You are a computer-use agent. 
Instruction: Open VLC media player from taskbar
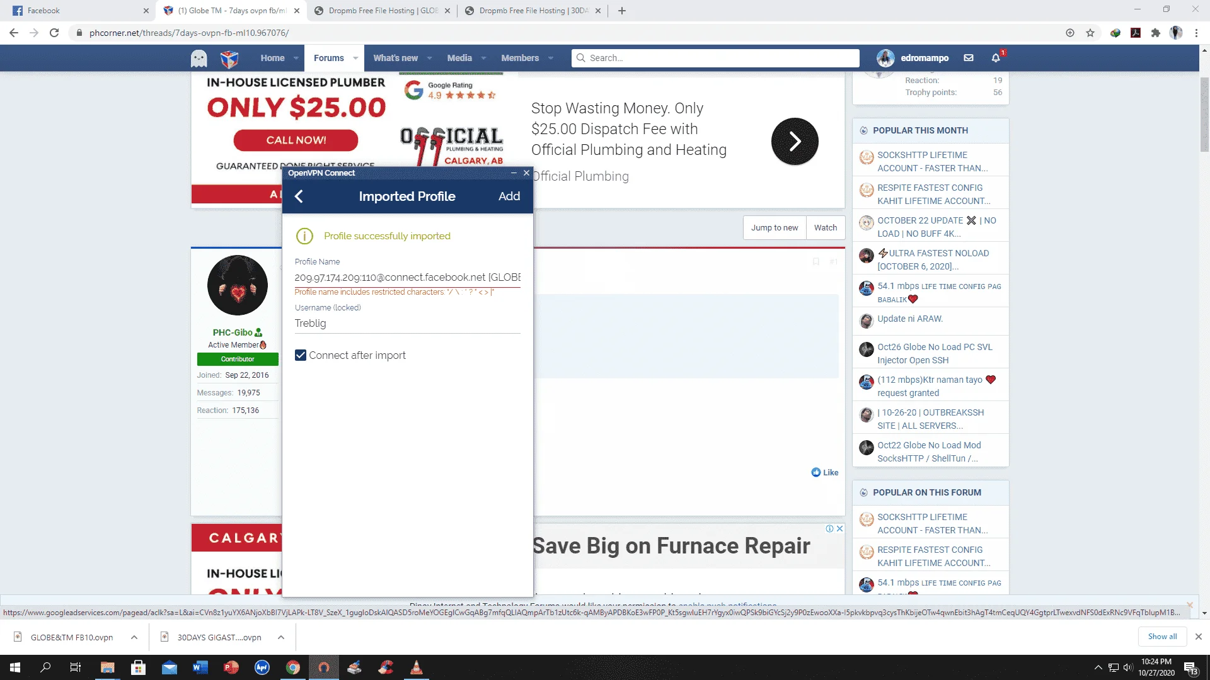(x=417, y=667)
